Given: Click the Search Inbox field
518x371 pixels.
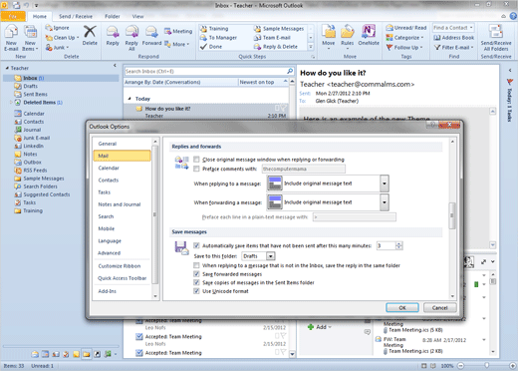Looking at the screenshot, I should coord(205,71).
